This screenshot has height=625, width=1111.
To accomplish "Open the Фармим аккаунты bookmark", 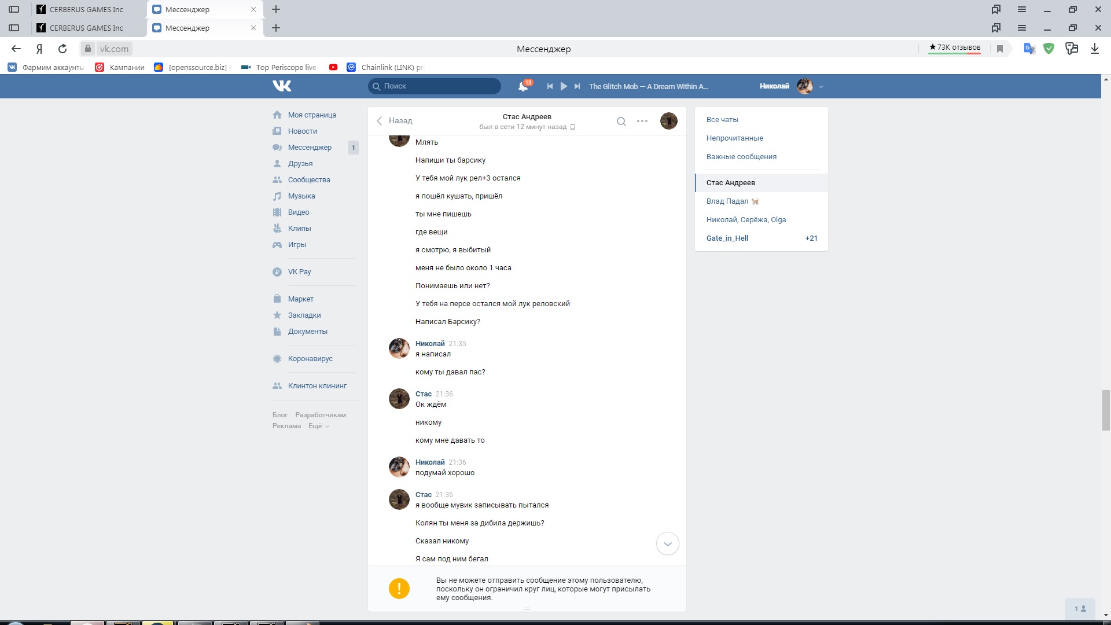I will (x=46, y=67).
